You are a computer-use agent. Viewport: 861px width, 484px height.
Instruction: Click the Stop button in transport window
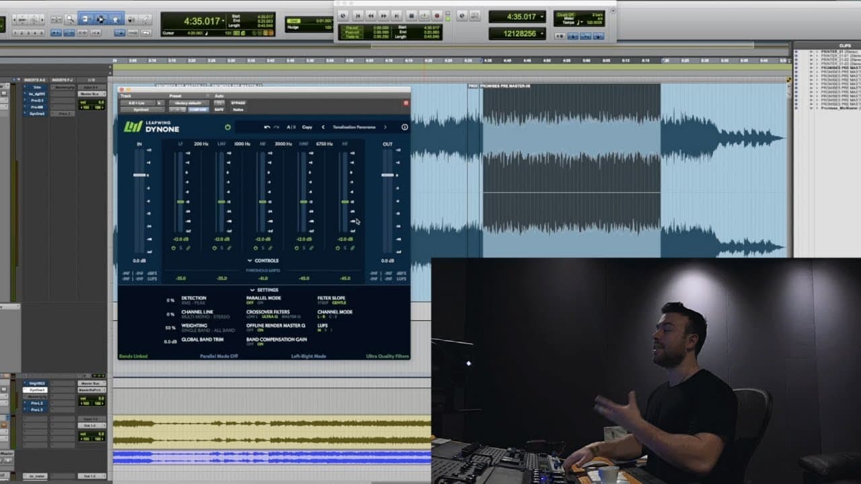click(x=412, y=15)
